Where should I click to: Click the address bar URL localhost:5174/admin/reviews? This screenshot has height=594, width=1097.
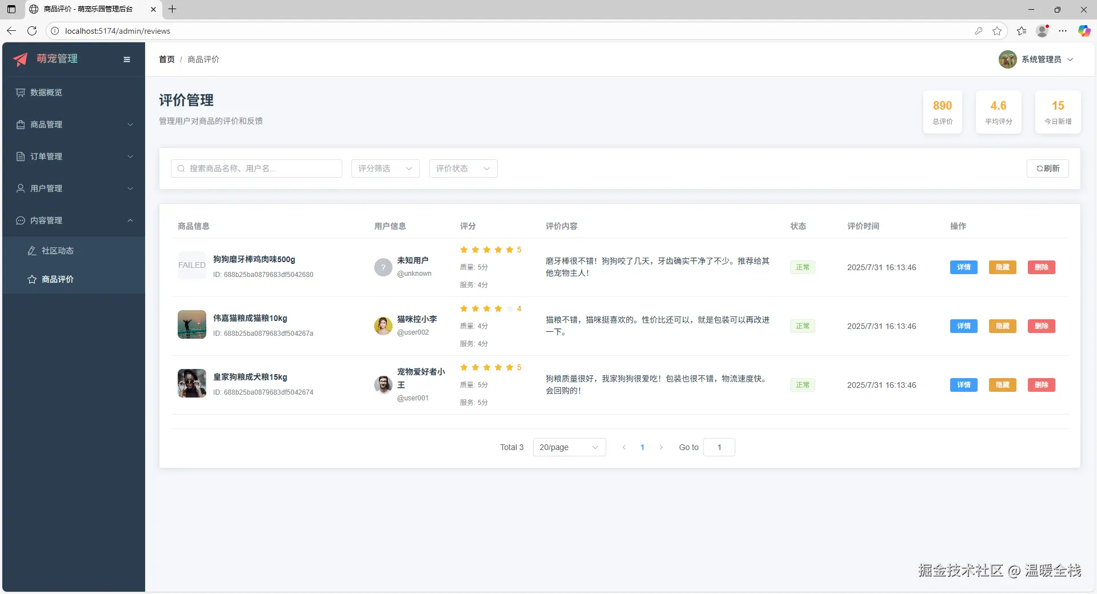coord(118,31)
